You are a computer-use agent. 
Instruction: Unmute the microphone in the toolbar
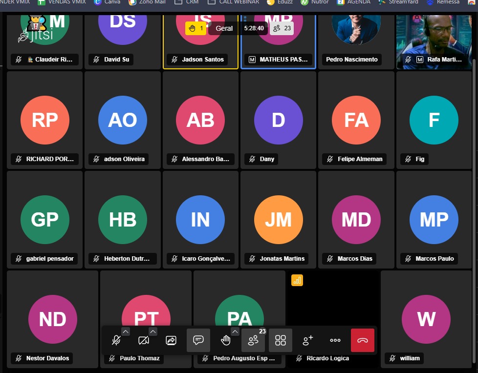click(116, 340)
